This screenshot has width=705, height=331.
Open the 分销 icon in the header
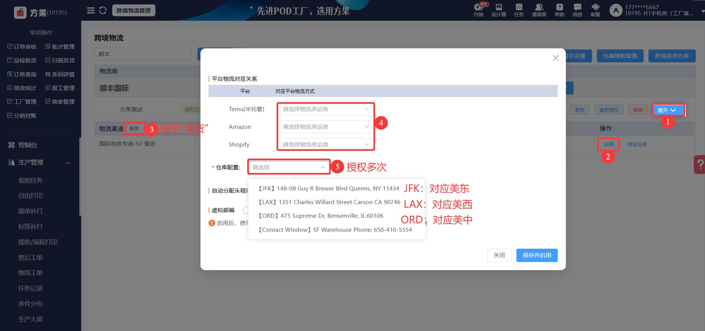click(x=478, y=10)
